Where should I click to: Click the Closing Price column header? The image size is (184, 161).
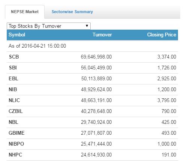click(x=162, y=35)
